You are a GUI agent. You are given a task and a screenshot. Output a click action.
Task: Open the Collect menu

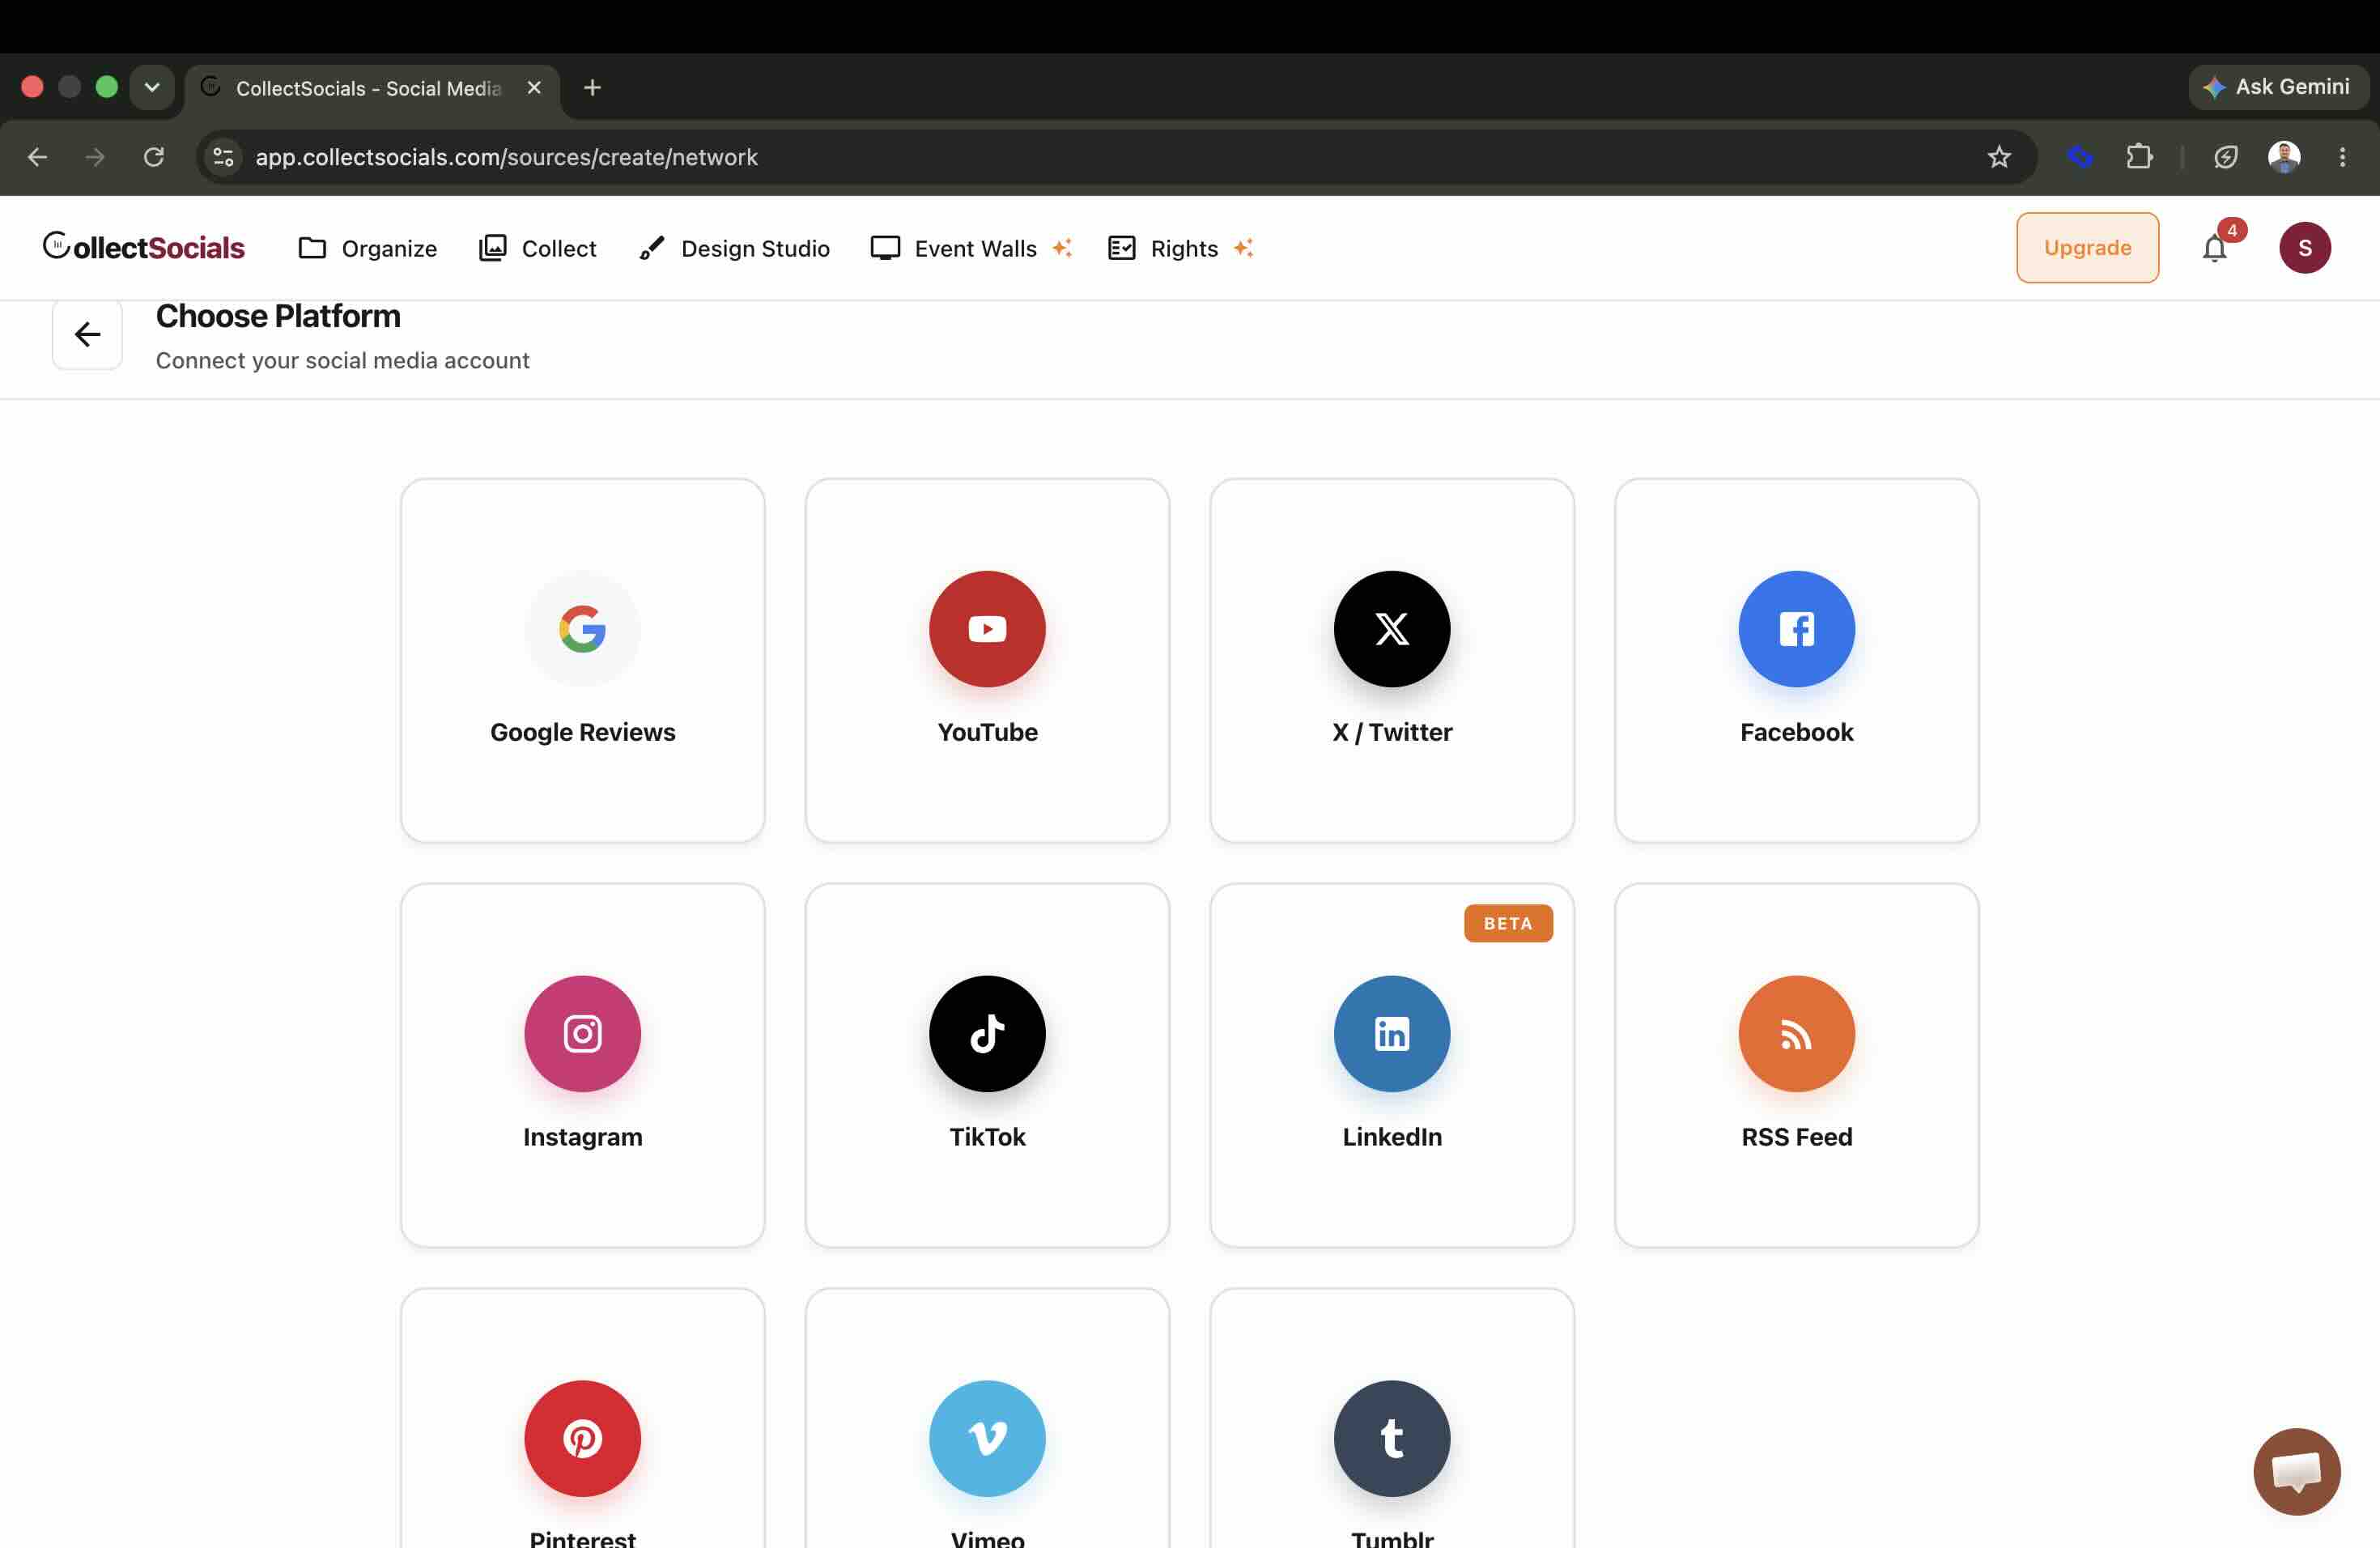tap(538, 248)
